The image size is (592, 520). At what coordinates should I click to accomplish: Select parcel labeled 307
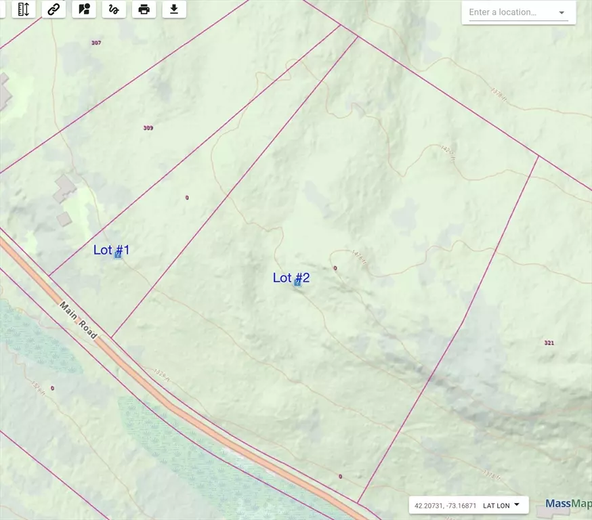[96, 43]
